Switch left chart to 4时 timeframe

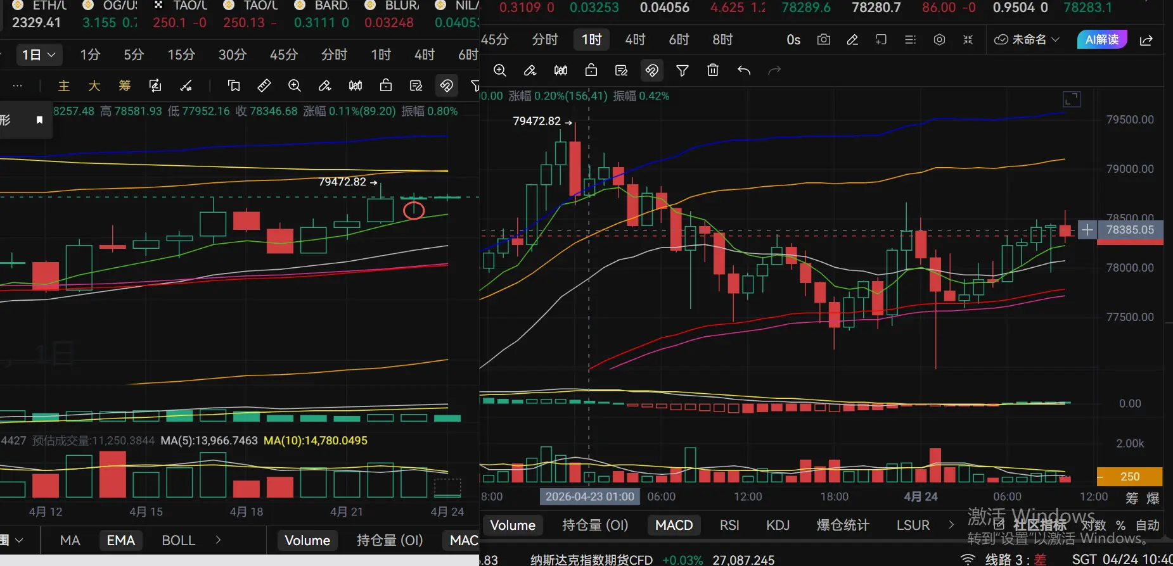pyautogui.click(x=425, y=55)
